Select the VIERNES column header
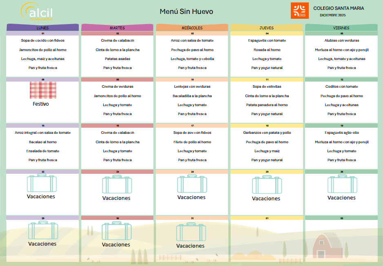383x266 pixels. pos(341,28)
